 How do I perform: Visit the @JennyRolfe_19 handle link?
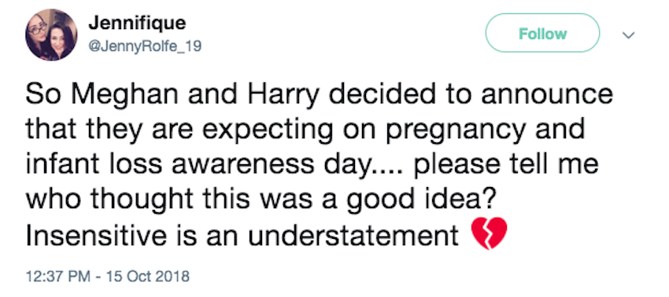pos(145,46)
